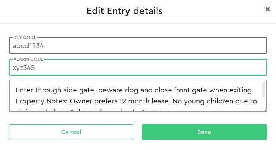Screen dimensions: 276x150
Task: Click the 'Property Notes: Owner prefers' line
Action: pos(136,101)
